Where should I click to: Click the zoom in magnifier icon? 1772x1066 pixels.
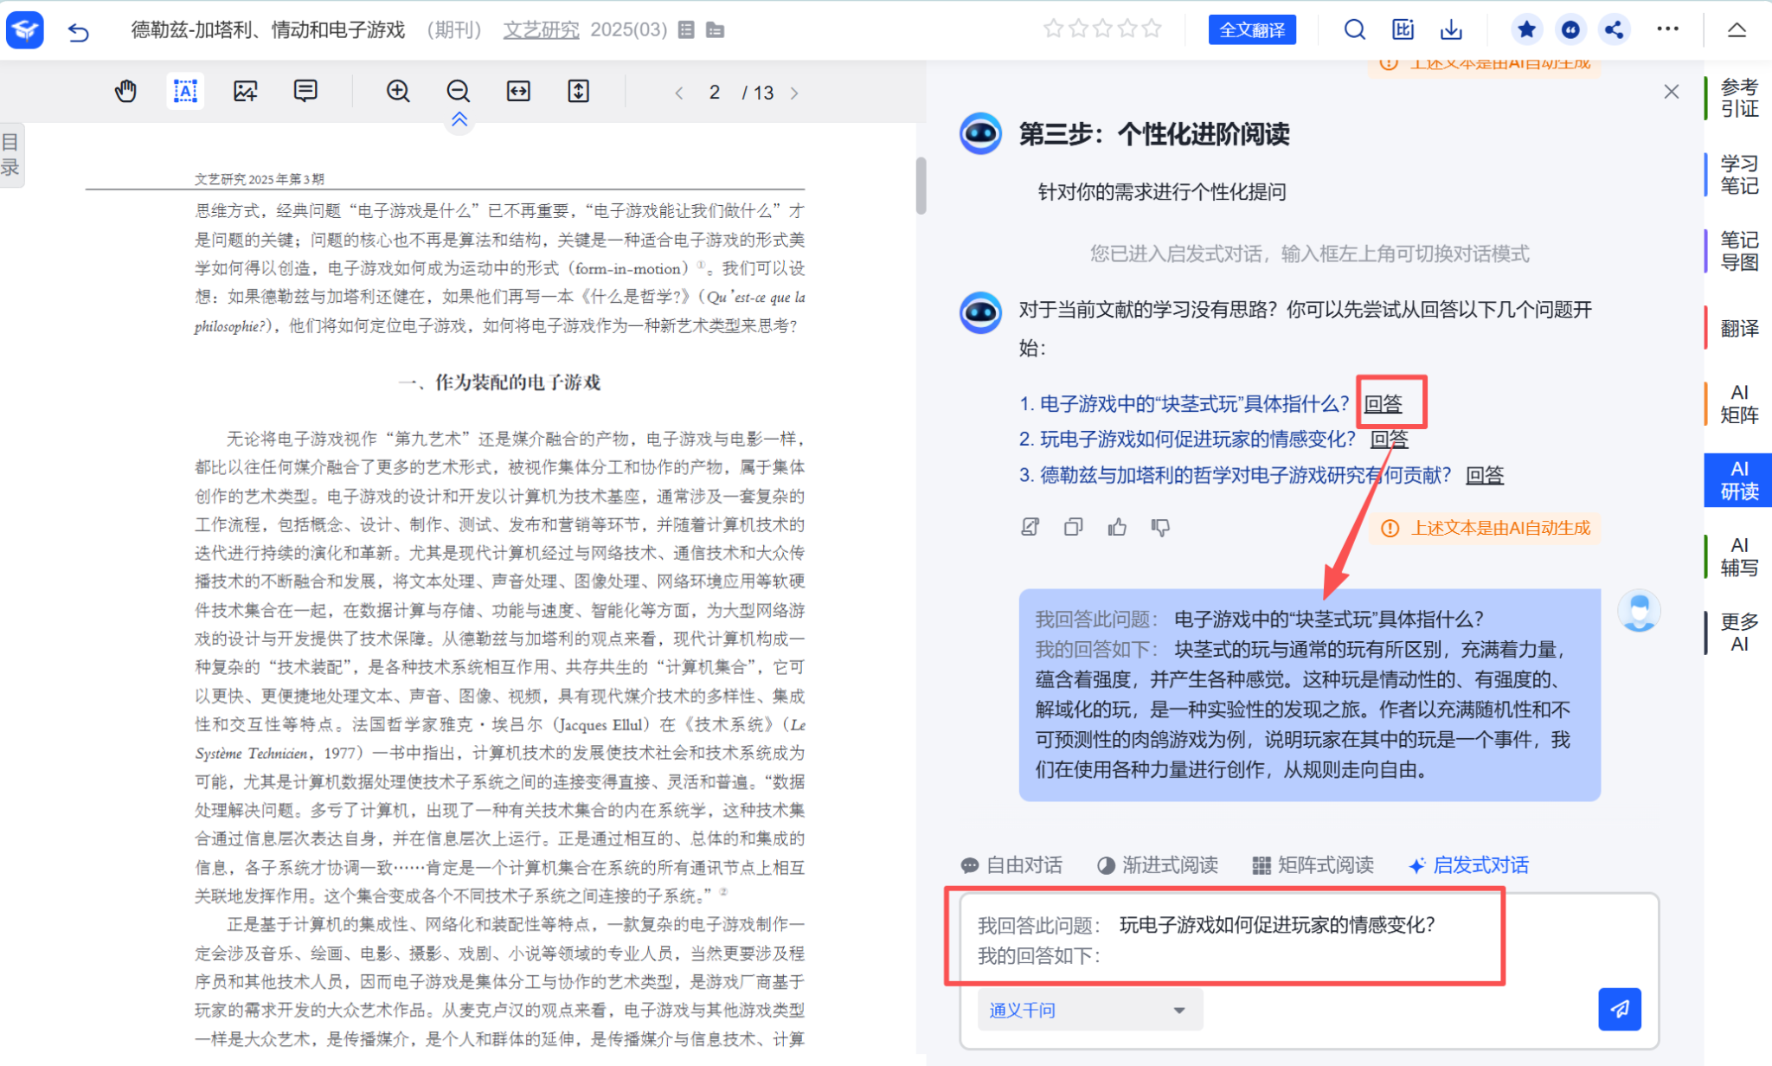398,91
